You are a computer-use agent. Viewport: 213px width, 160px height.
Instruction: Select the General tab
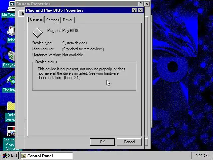point(36,19)
